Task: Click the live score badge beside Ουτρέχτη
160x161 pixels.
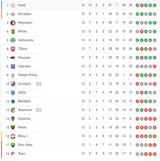Action: tap(39, 84)
